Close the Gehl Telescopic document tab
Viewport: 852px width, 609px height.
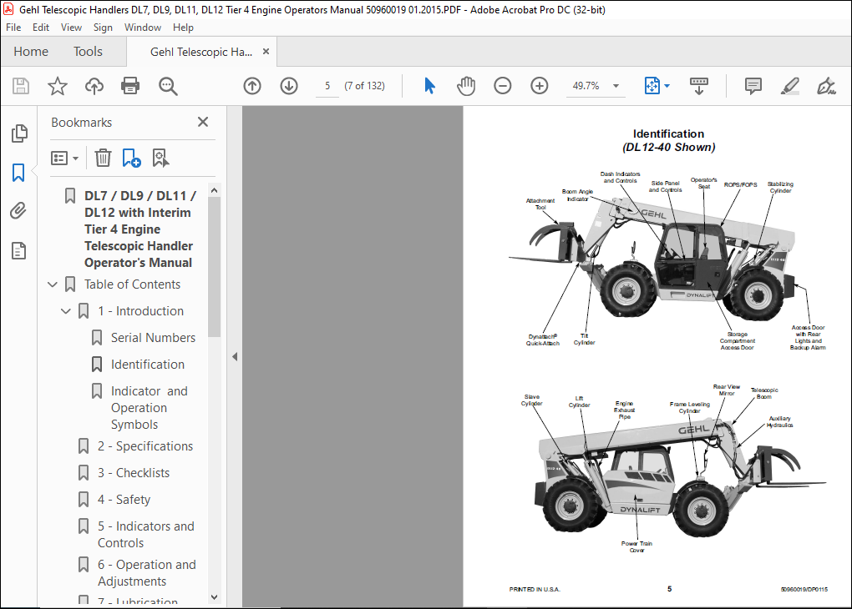(x=266, y=52)
